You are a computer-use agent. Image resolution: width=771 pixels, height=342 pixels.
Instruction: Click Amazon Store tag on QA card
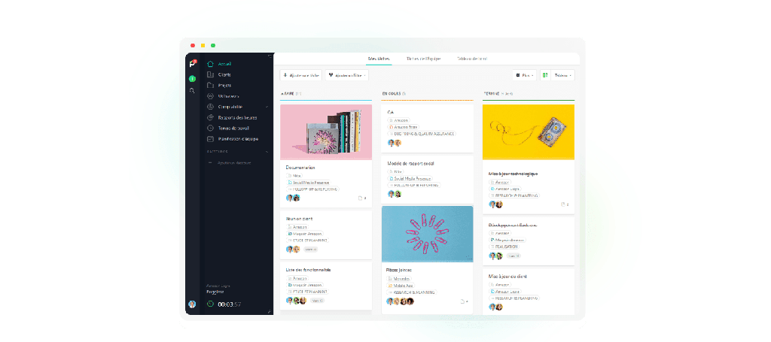coord(403,126)
